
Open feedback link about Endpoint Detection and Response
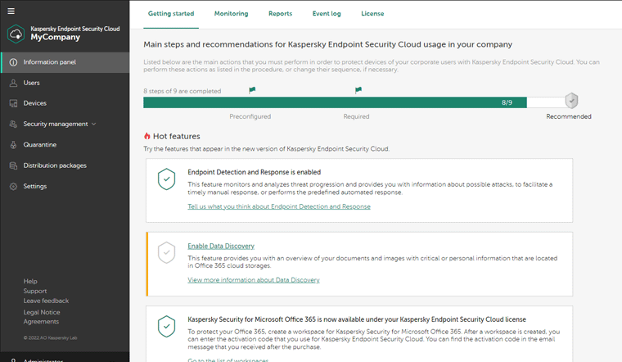(x=279, y=207)
